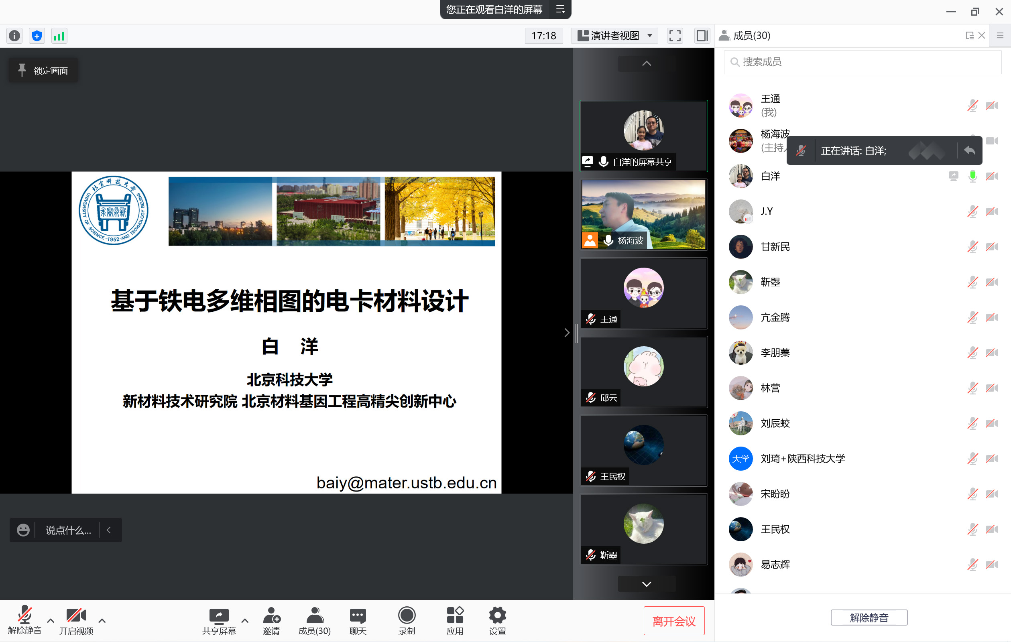Open the speaker view dropdown
Screen dimensions: 1011x642
click(x=614, y=36)
